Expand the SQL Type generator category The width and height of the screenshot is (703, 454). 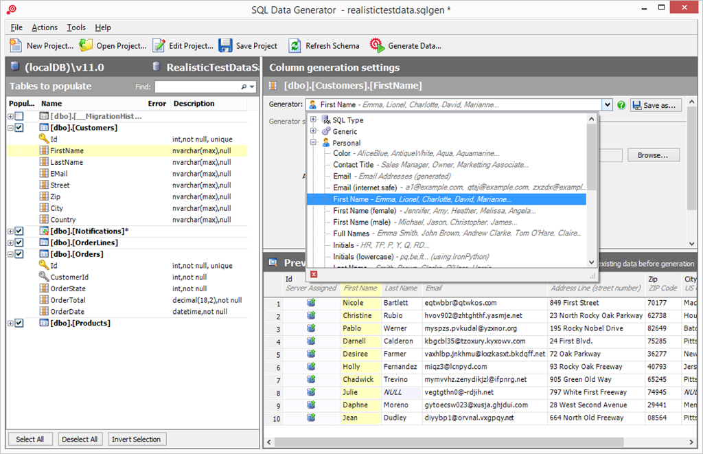click(x=314, y=120)
